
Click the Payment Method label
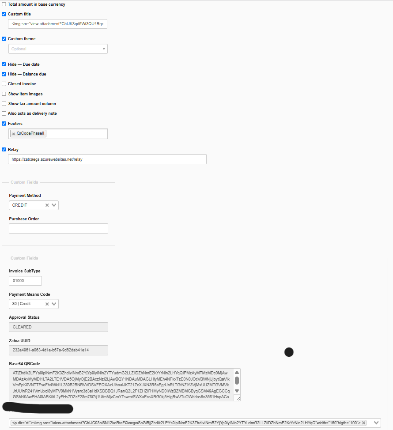pyautogui.click(x=25, y=196)
